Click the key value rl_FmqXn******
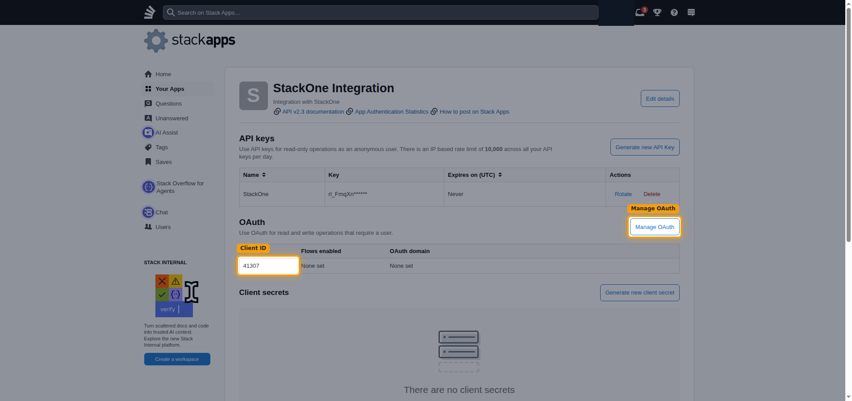Image resolution: width=852 pixels, height=401 pixels. (347, 194)
